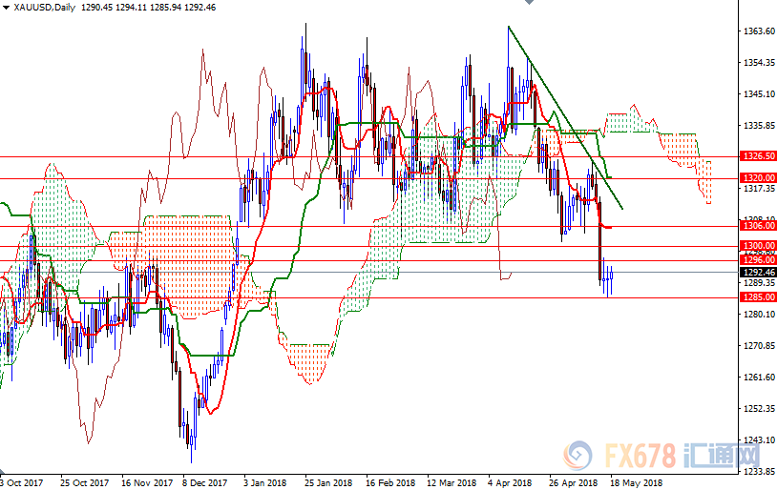The height and width of the screenshot is (490, 777).
Task: Select the 1326.50 red price label
Action: [758, 155]
